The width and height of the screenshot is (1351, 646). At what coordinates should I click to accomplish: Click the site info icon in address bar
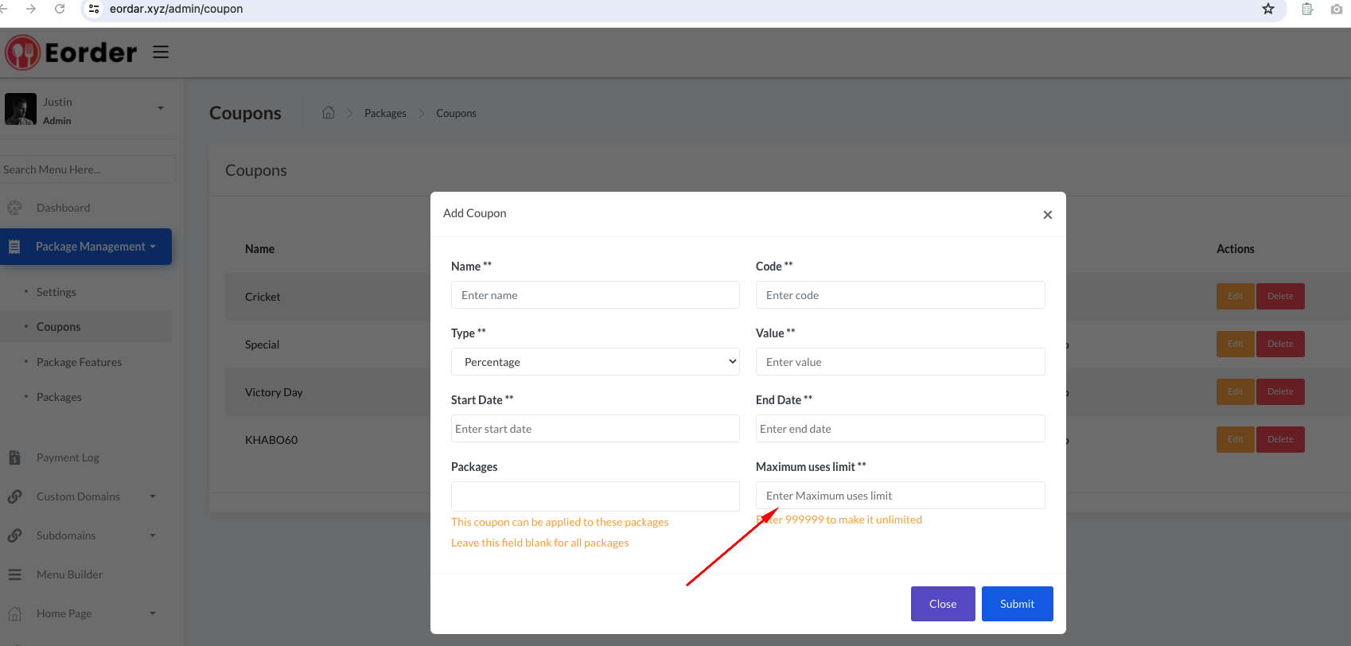pos(94,9)
